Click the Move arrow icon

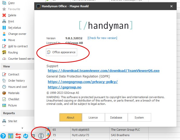click(x=4, y=40)
